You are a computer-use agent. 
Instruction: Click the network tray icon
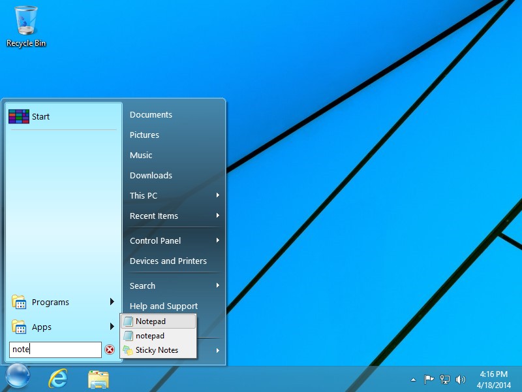click(445, 380)
